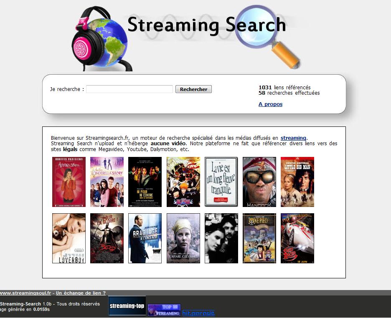The width and height of the screenshot is (391, 318).
Task: Select the Hancock movie poster
Action: pyautogui.click(x=259, y=182)
